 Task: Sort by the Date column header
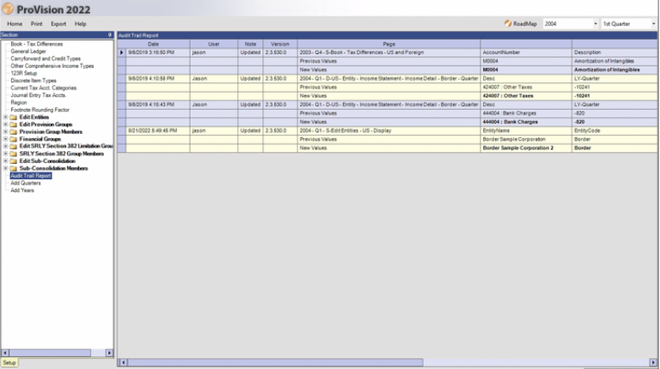point(153,44)
